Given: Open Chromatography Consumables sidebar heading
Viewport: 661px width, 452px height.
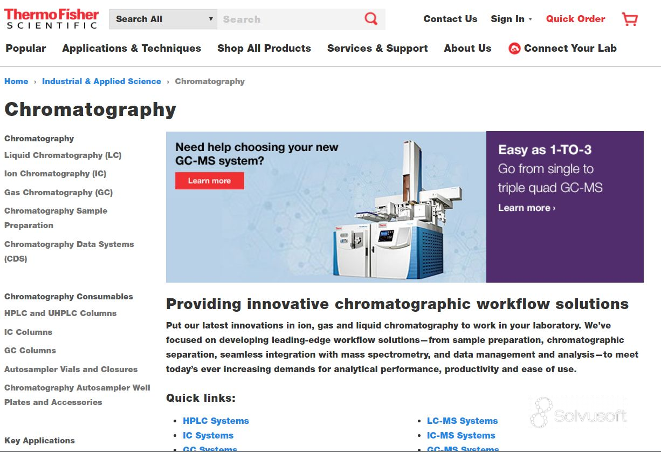Looking at the screenshot, I should 68,297.
